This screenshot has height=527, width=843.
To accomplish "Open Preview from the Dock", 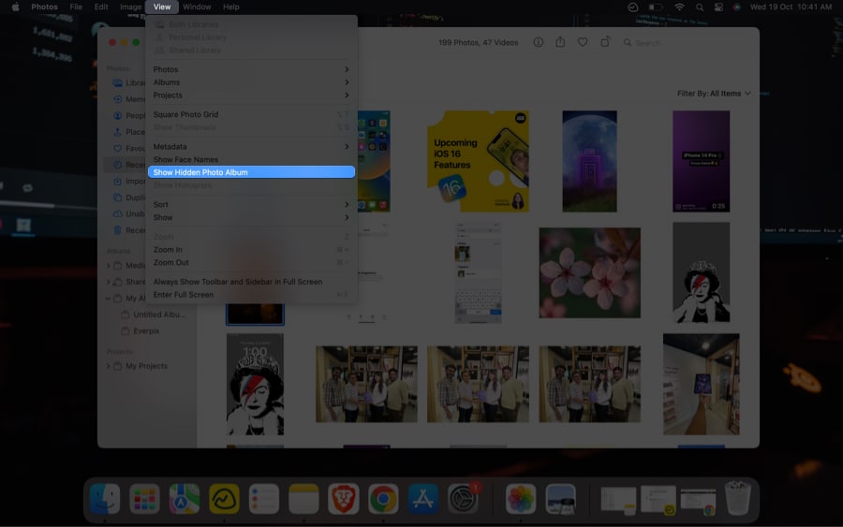I will (560, 499).
